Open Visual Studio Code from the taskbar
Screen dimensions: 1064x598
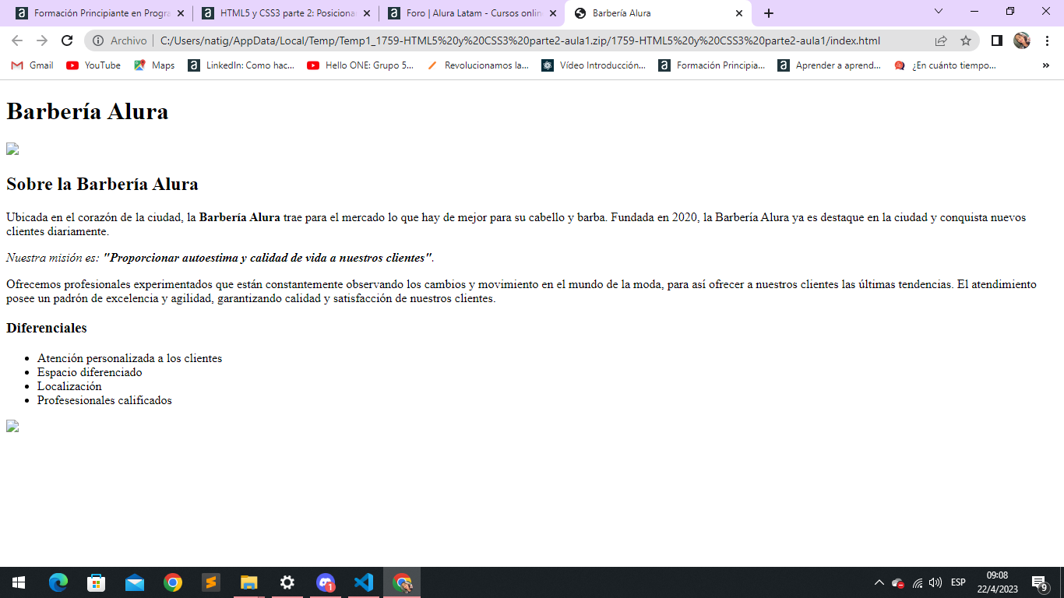click(x=364, y=582)
